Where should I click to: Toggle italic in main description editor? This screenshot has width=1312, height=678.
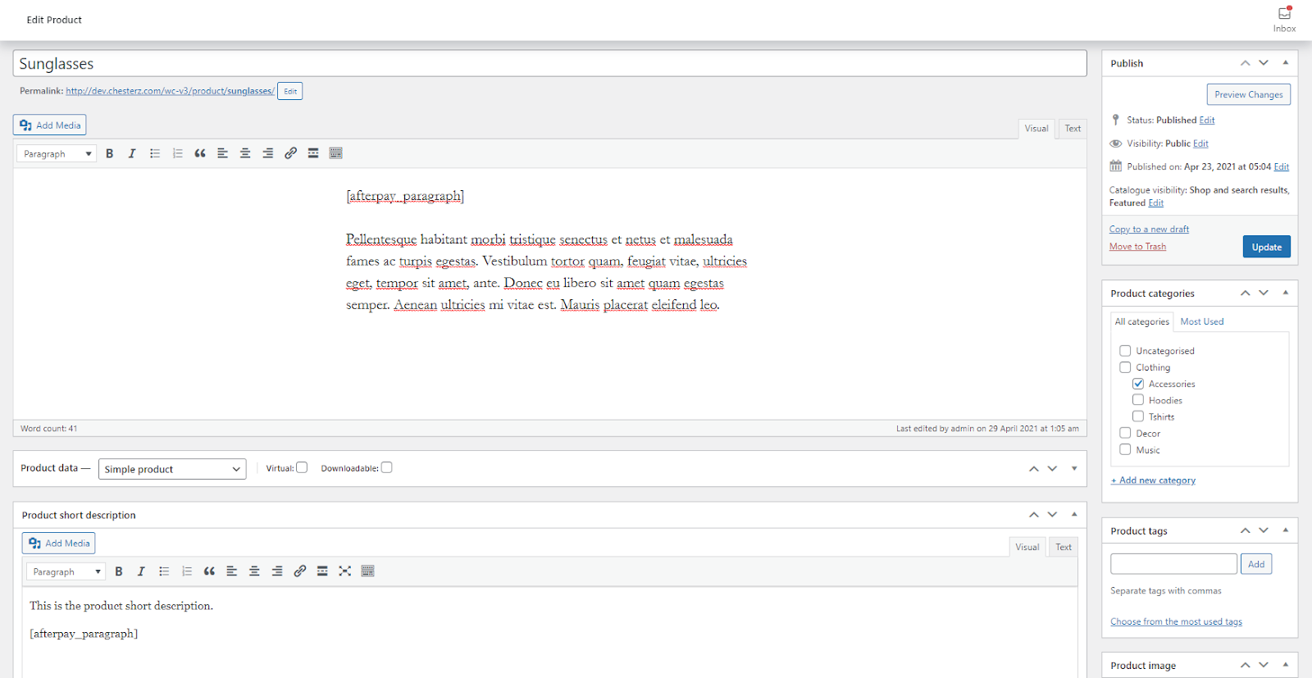click(132, 153)
